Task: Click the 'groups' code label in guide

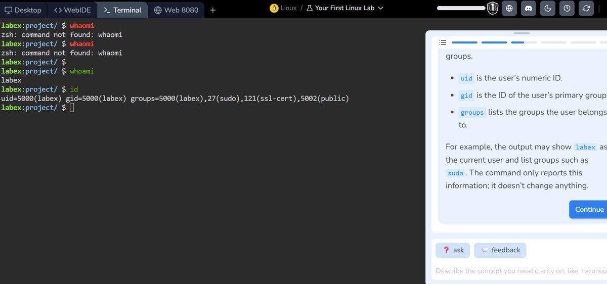Action: click(x=472, y=113)
